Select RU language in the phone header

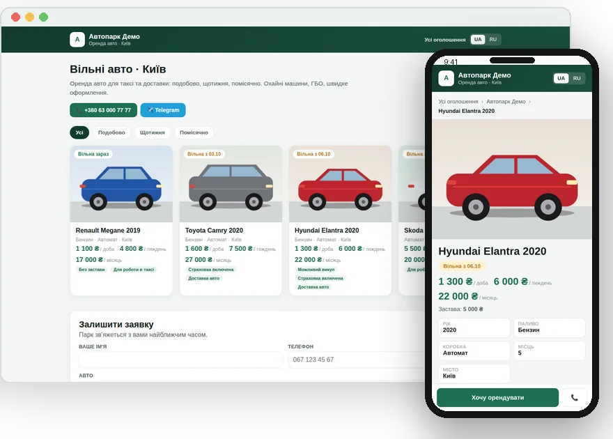click(577, 78)
